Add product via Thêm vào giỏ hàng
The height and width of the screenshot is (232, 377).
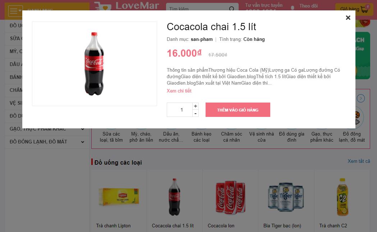[x=238, y=110]
